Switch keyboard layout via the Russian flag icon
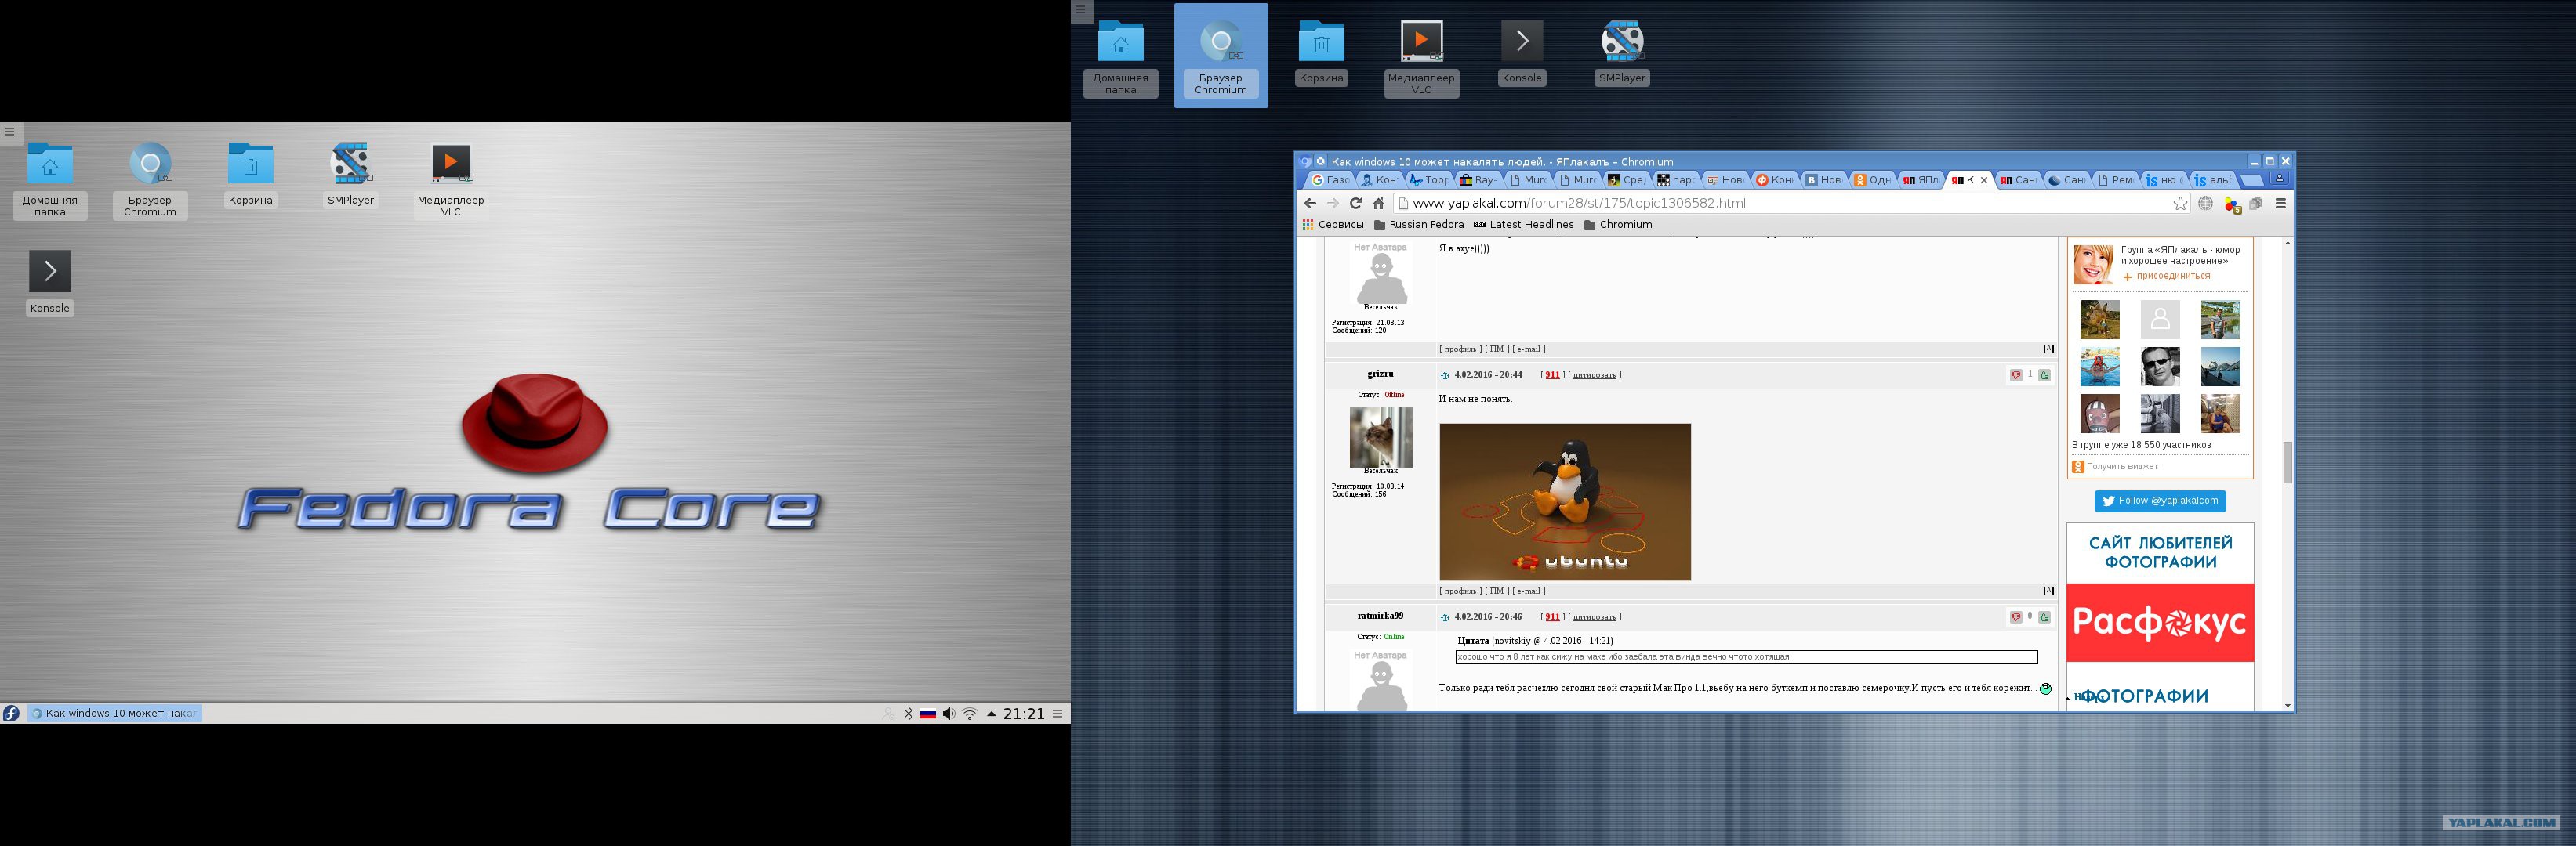Image resolution: width=2576 pixels, height=846 pixels. click(928, 713)
